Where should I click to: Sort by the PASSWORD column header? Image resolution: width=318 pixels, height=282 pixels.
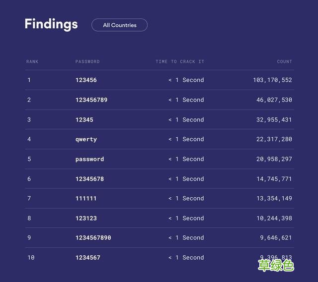87,61
